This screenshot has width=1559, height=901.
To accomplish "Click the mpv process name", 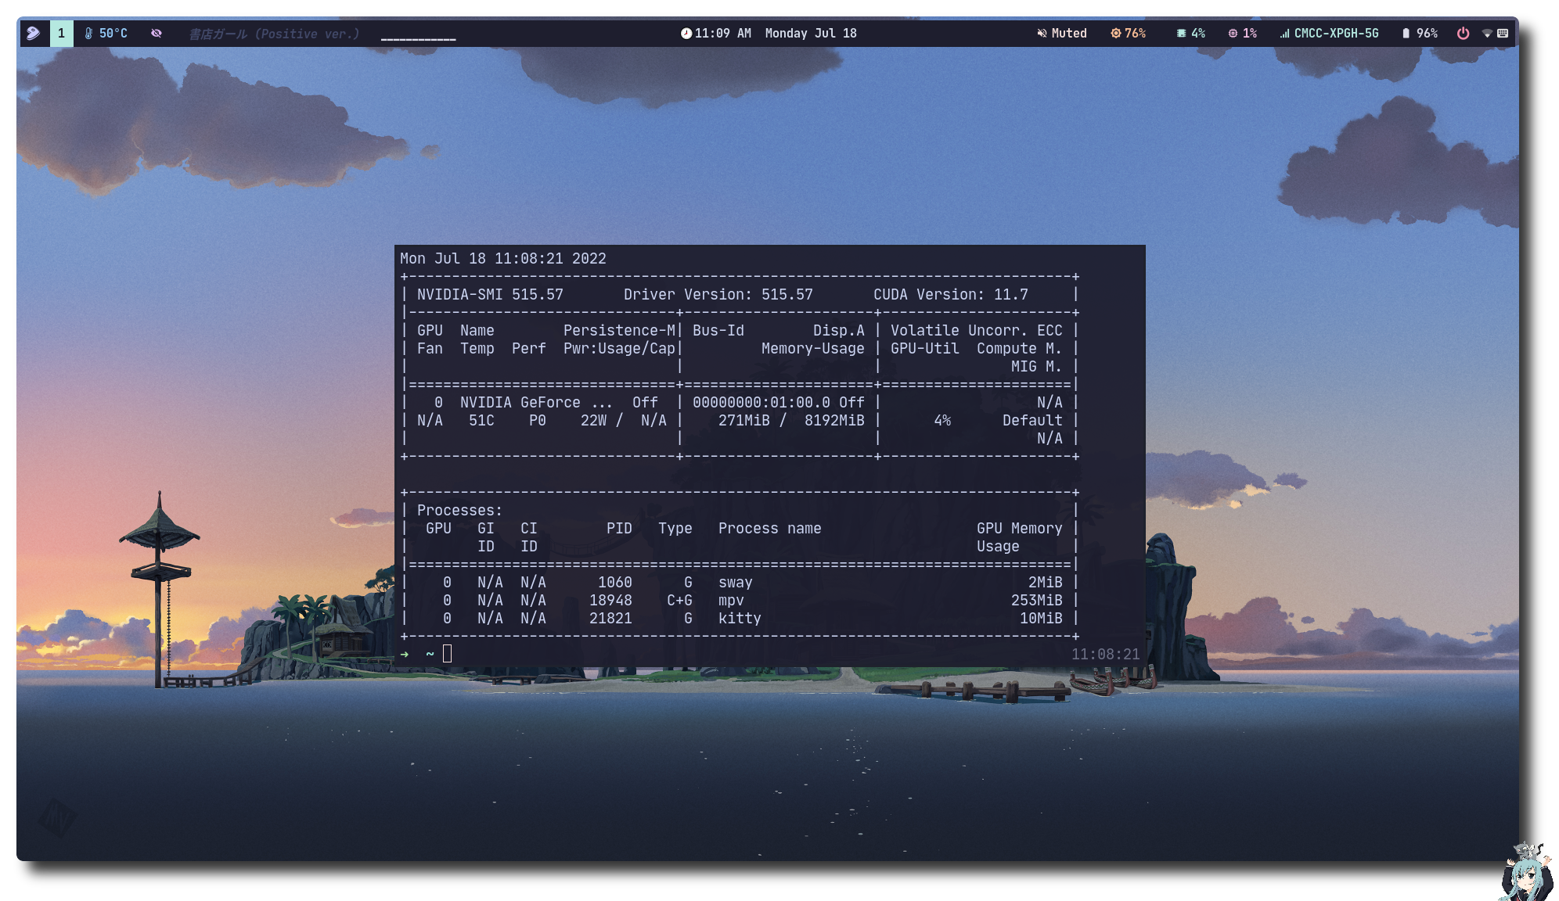I will (731, 600).
